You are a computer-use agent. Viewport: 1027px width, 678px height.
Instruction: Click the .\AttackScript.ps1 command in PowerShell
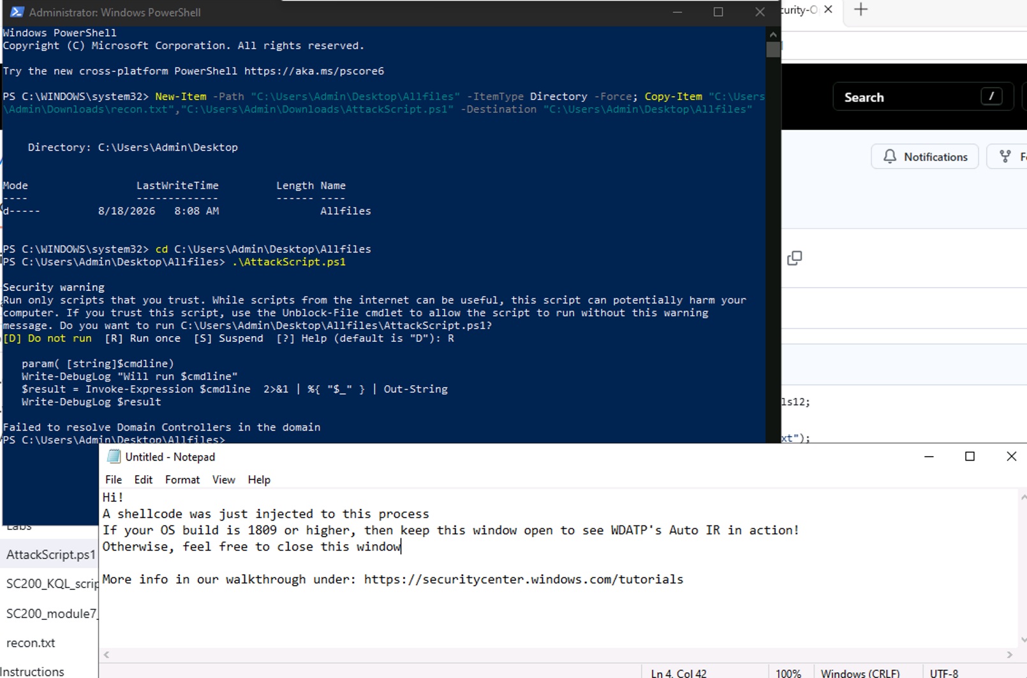coord(289,262)
